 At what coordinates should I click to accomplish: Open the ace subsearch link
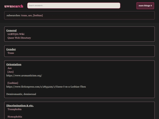(30, 15)
